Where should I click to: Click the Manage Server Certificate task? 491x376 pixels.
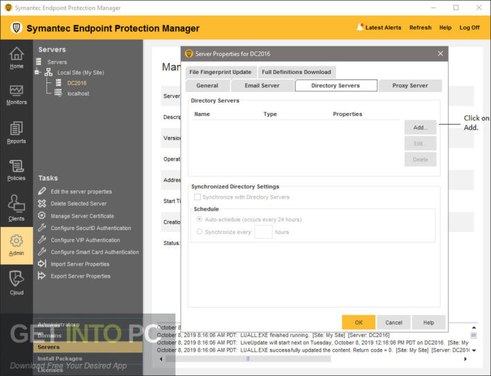(82, 216)
